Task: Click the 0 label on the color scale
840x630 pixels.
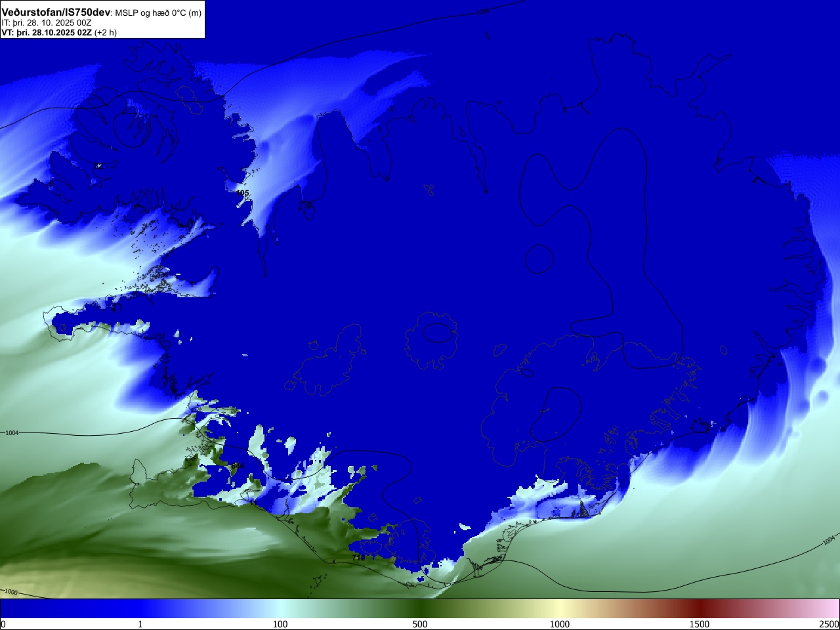Action: click(3, 624)
